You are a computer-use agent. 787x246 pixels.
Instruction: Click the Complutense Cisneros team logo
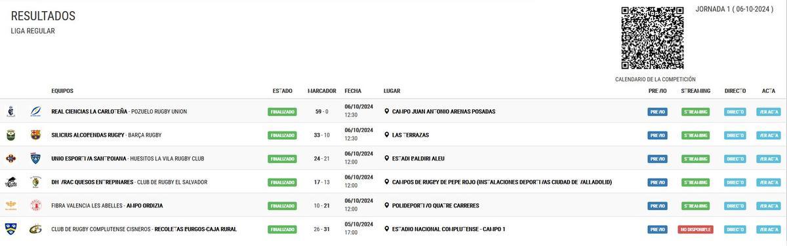tap(10, 229)
